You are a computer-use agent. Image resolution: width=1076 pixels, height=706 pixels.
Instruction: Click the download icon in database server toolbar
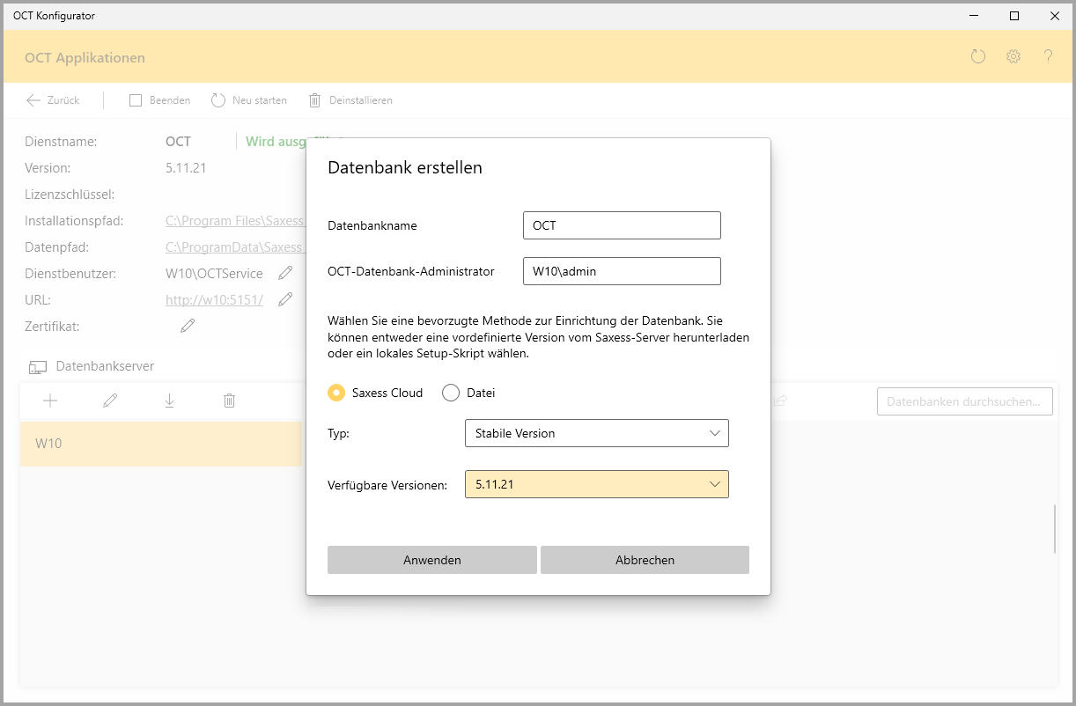(x=169, y=401)
